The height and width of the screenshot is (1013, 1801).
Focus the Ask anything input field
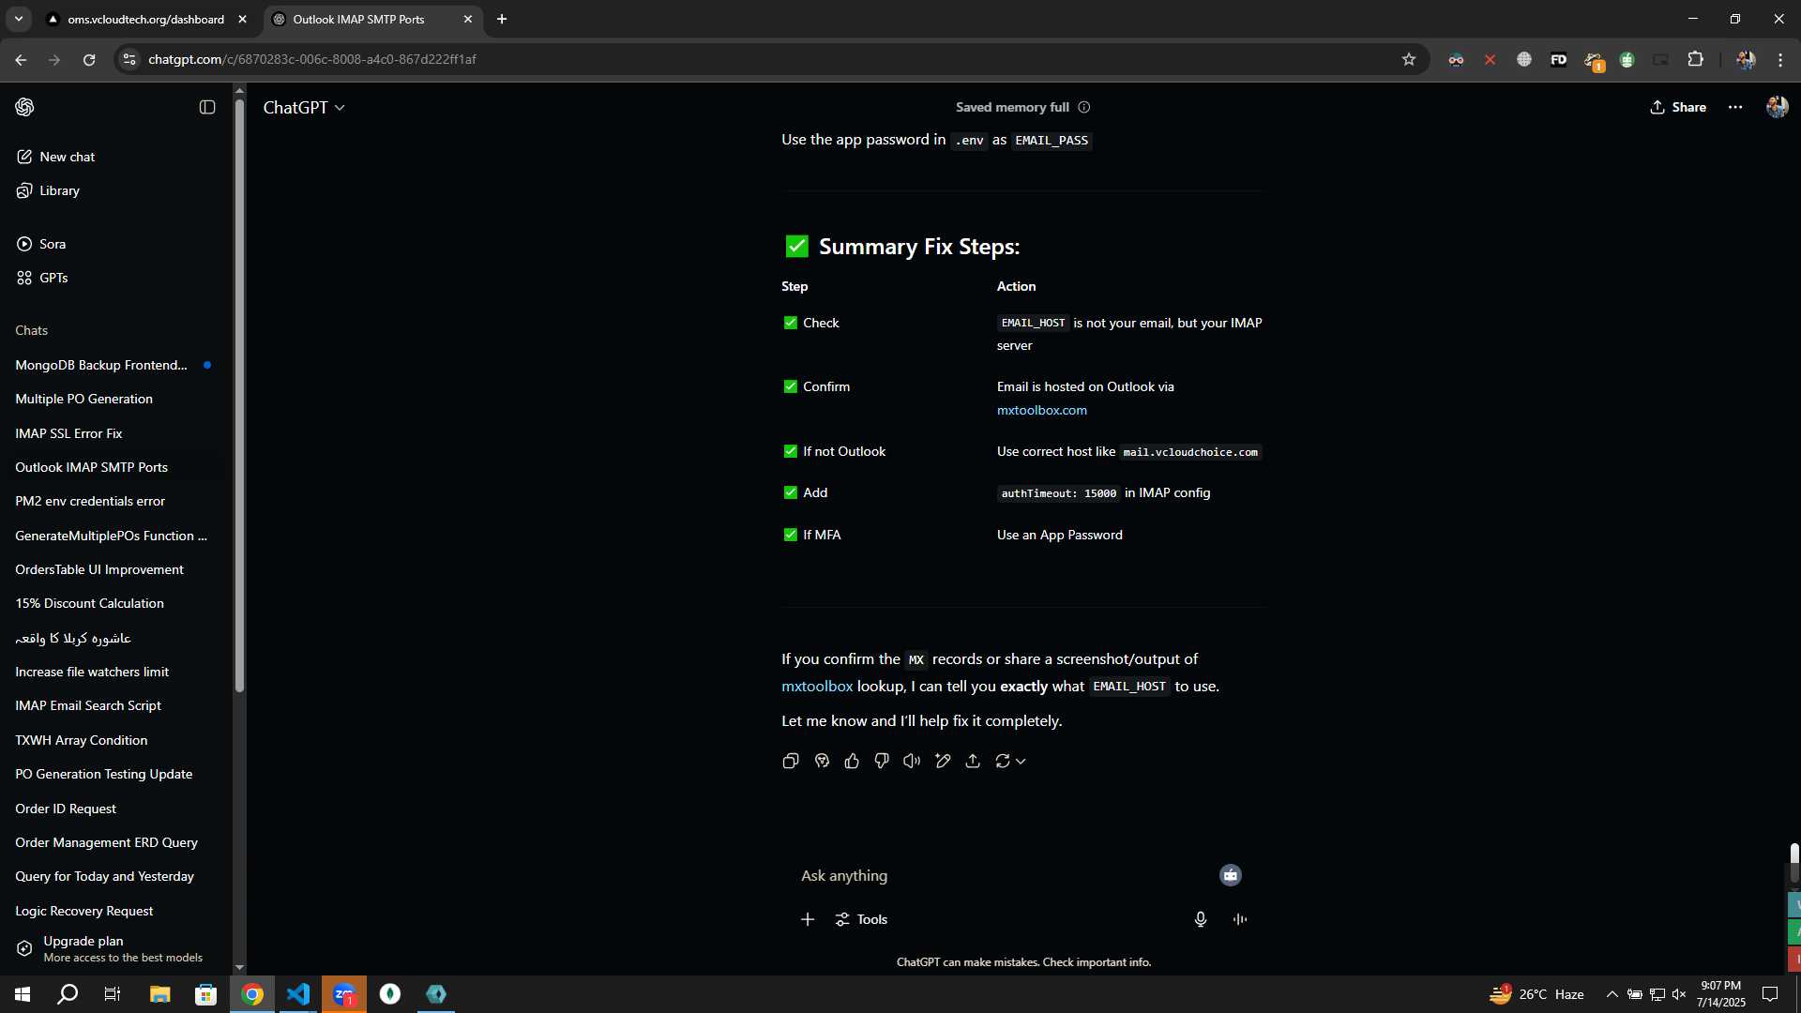[x=1004, y=875]
